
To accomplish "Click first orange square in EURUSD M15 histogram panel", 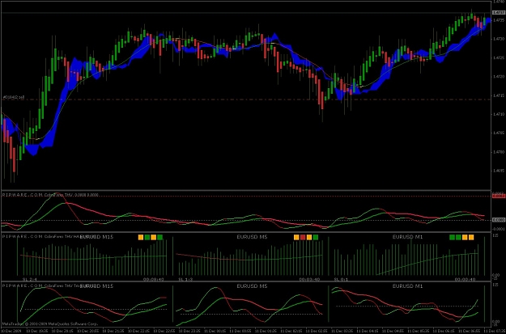I will (x=141, y=237).
